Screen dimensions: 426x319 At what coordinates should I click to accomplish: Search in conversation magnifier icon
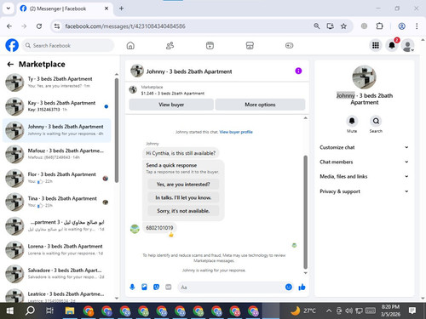(376, 121)
